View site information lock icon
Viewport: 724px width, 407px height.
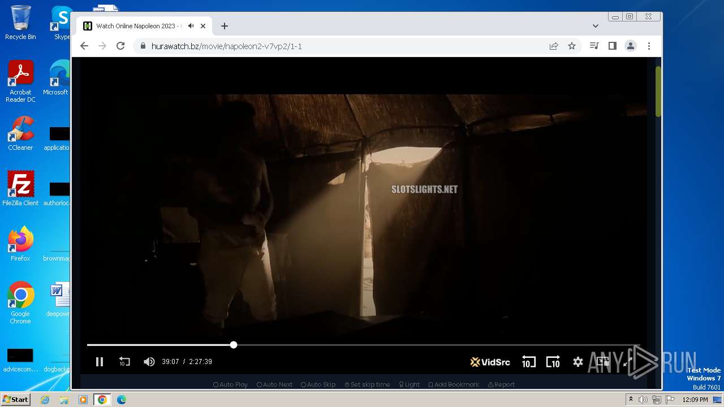click(143, 46)
